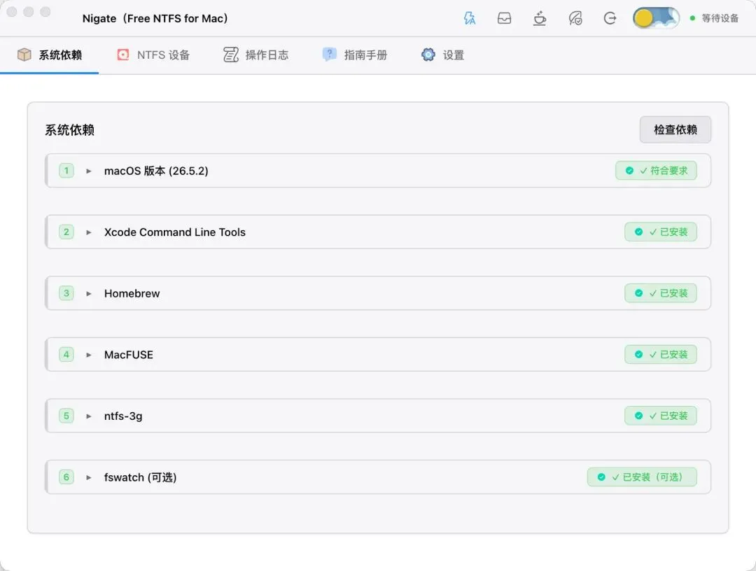Click the 已安装 badge for Homebrew
The width and height of the screenshot is (756, 571).
coord(661,293)
